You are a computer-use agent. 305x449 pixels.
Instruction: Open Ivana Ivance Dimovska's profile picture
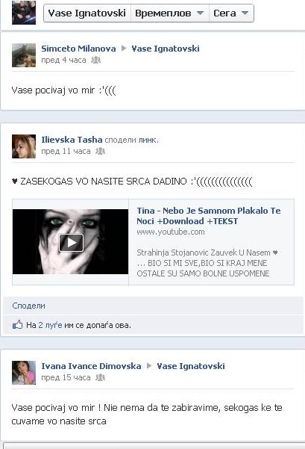click(x=24, y=373)
